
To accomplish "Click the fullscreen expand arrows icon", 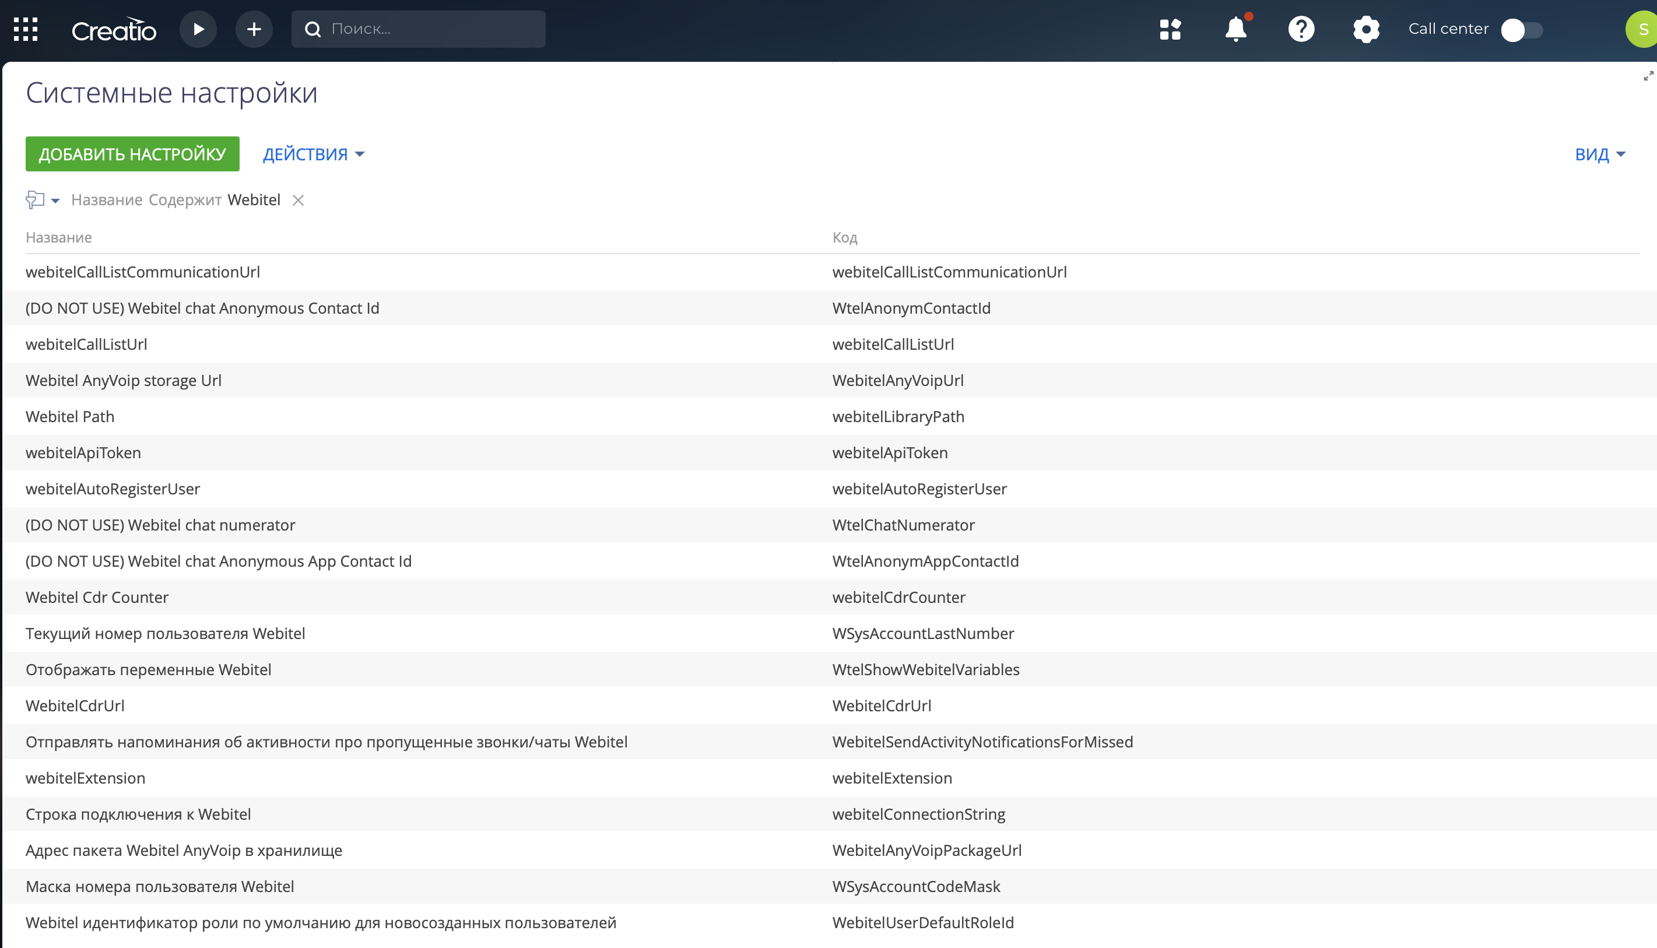I will (1648, 77).
